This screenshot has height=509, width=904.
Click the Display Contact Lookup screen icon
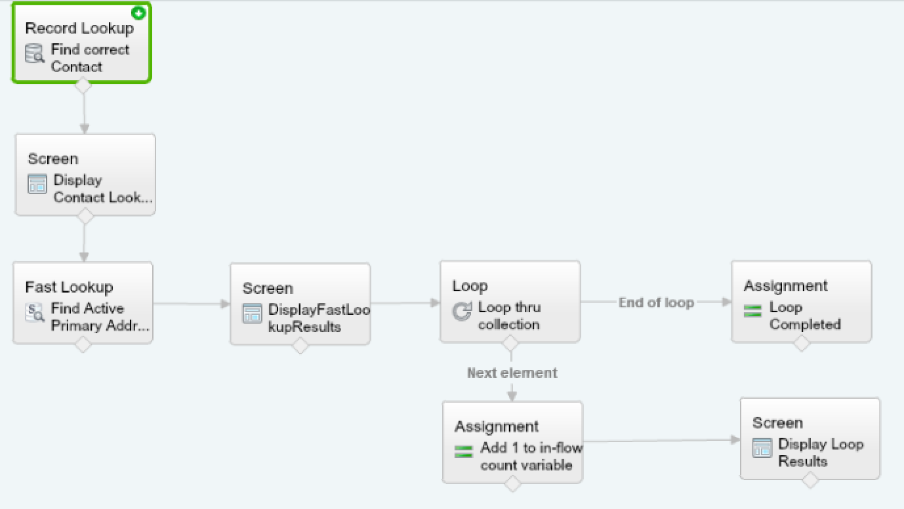[x=37, y=184]
